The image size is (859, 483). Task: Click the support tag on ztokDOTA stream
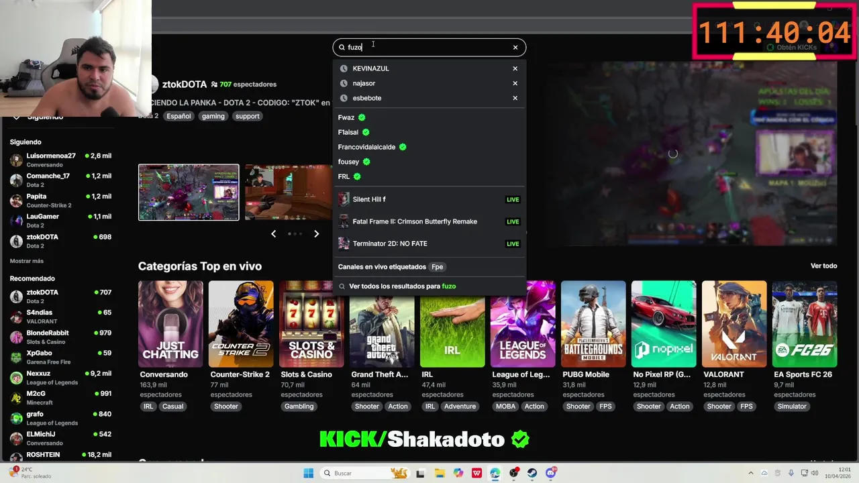(247, 116)
